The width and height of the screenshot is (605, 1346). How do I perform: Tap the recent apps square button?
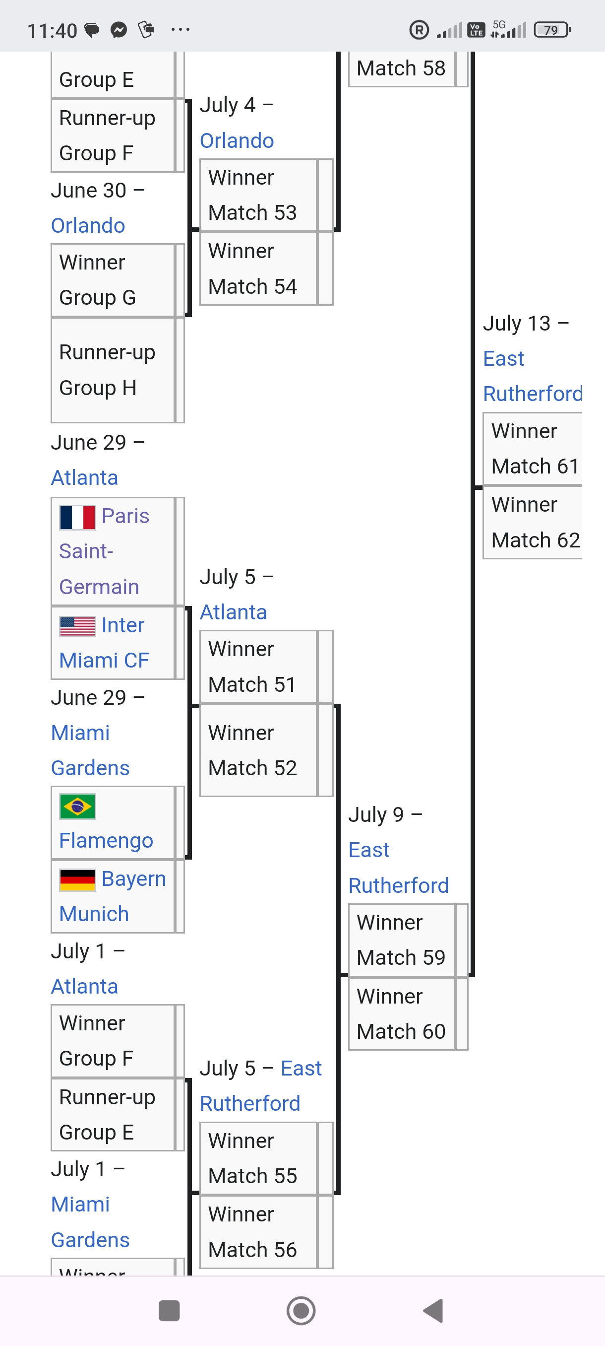pos(169,1310)
